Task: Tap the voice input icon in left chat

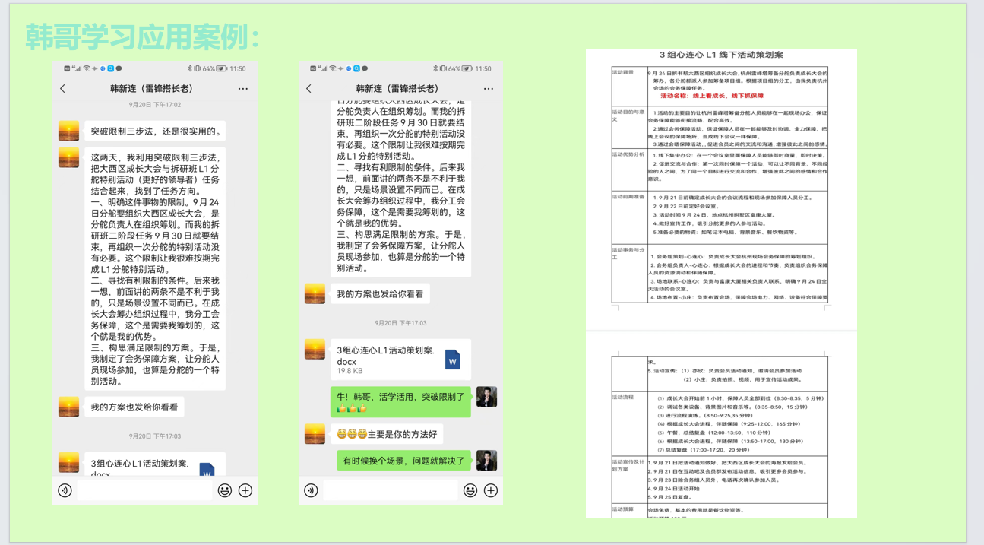Action: click(x=65, y=490)
